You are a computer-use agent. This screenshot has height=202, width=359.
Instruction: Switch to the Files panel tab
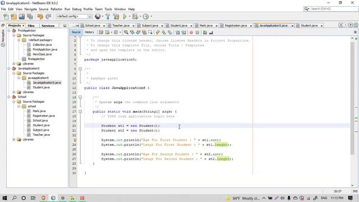[x=31, y=26]
